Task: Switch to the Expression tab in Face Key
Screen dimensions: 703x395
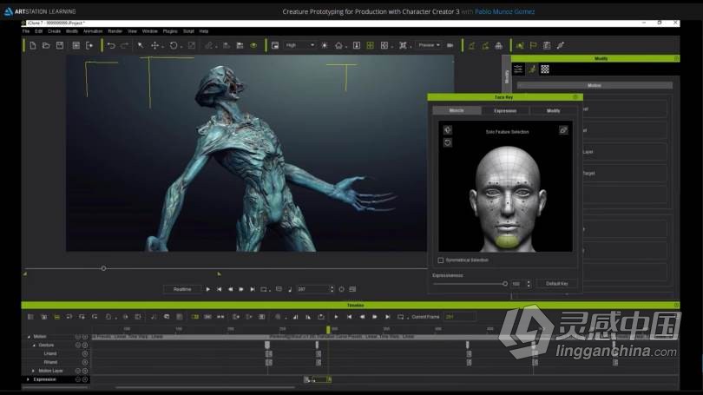Action: [505, 110]
